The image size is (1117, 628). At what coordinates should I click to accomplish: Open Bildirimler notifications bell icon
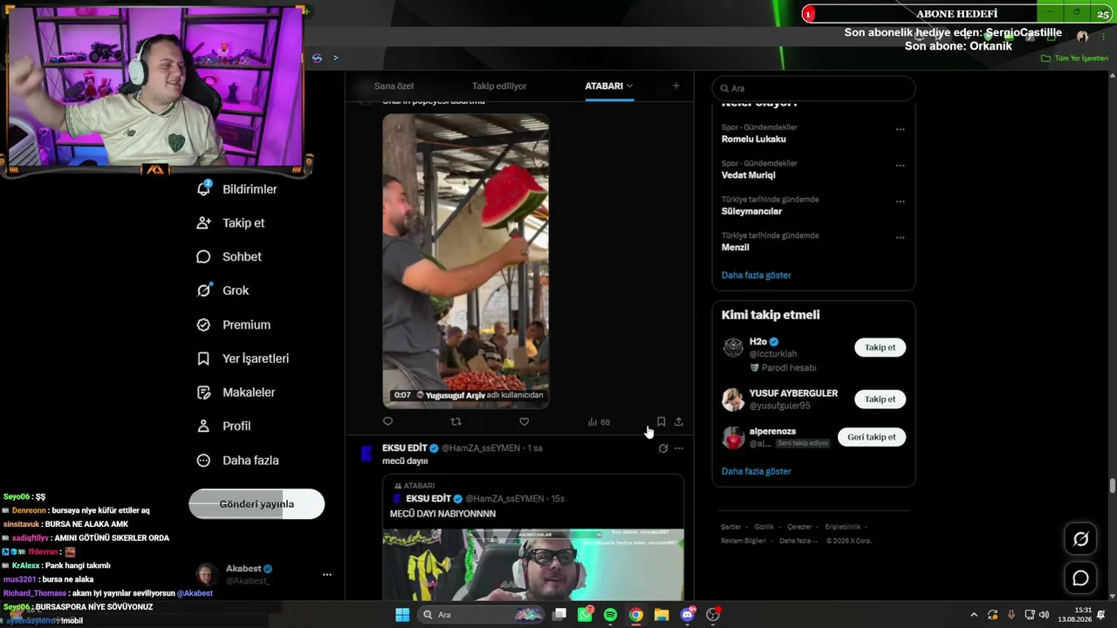[x=203, y=188]
